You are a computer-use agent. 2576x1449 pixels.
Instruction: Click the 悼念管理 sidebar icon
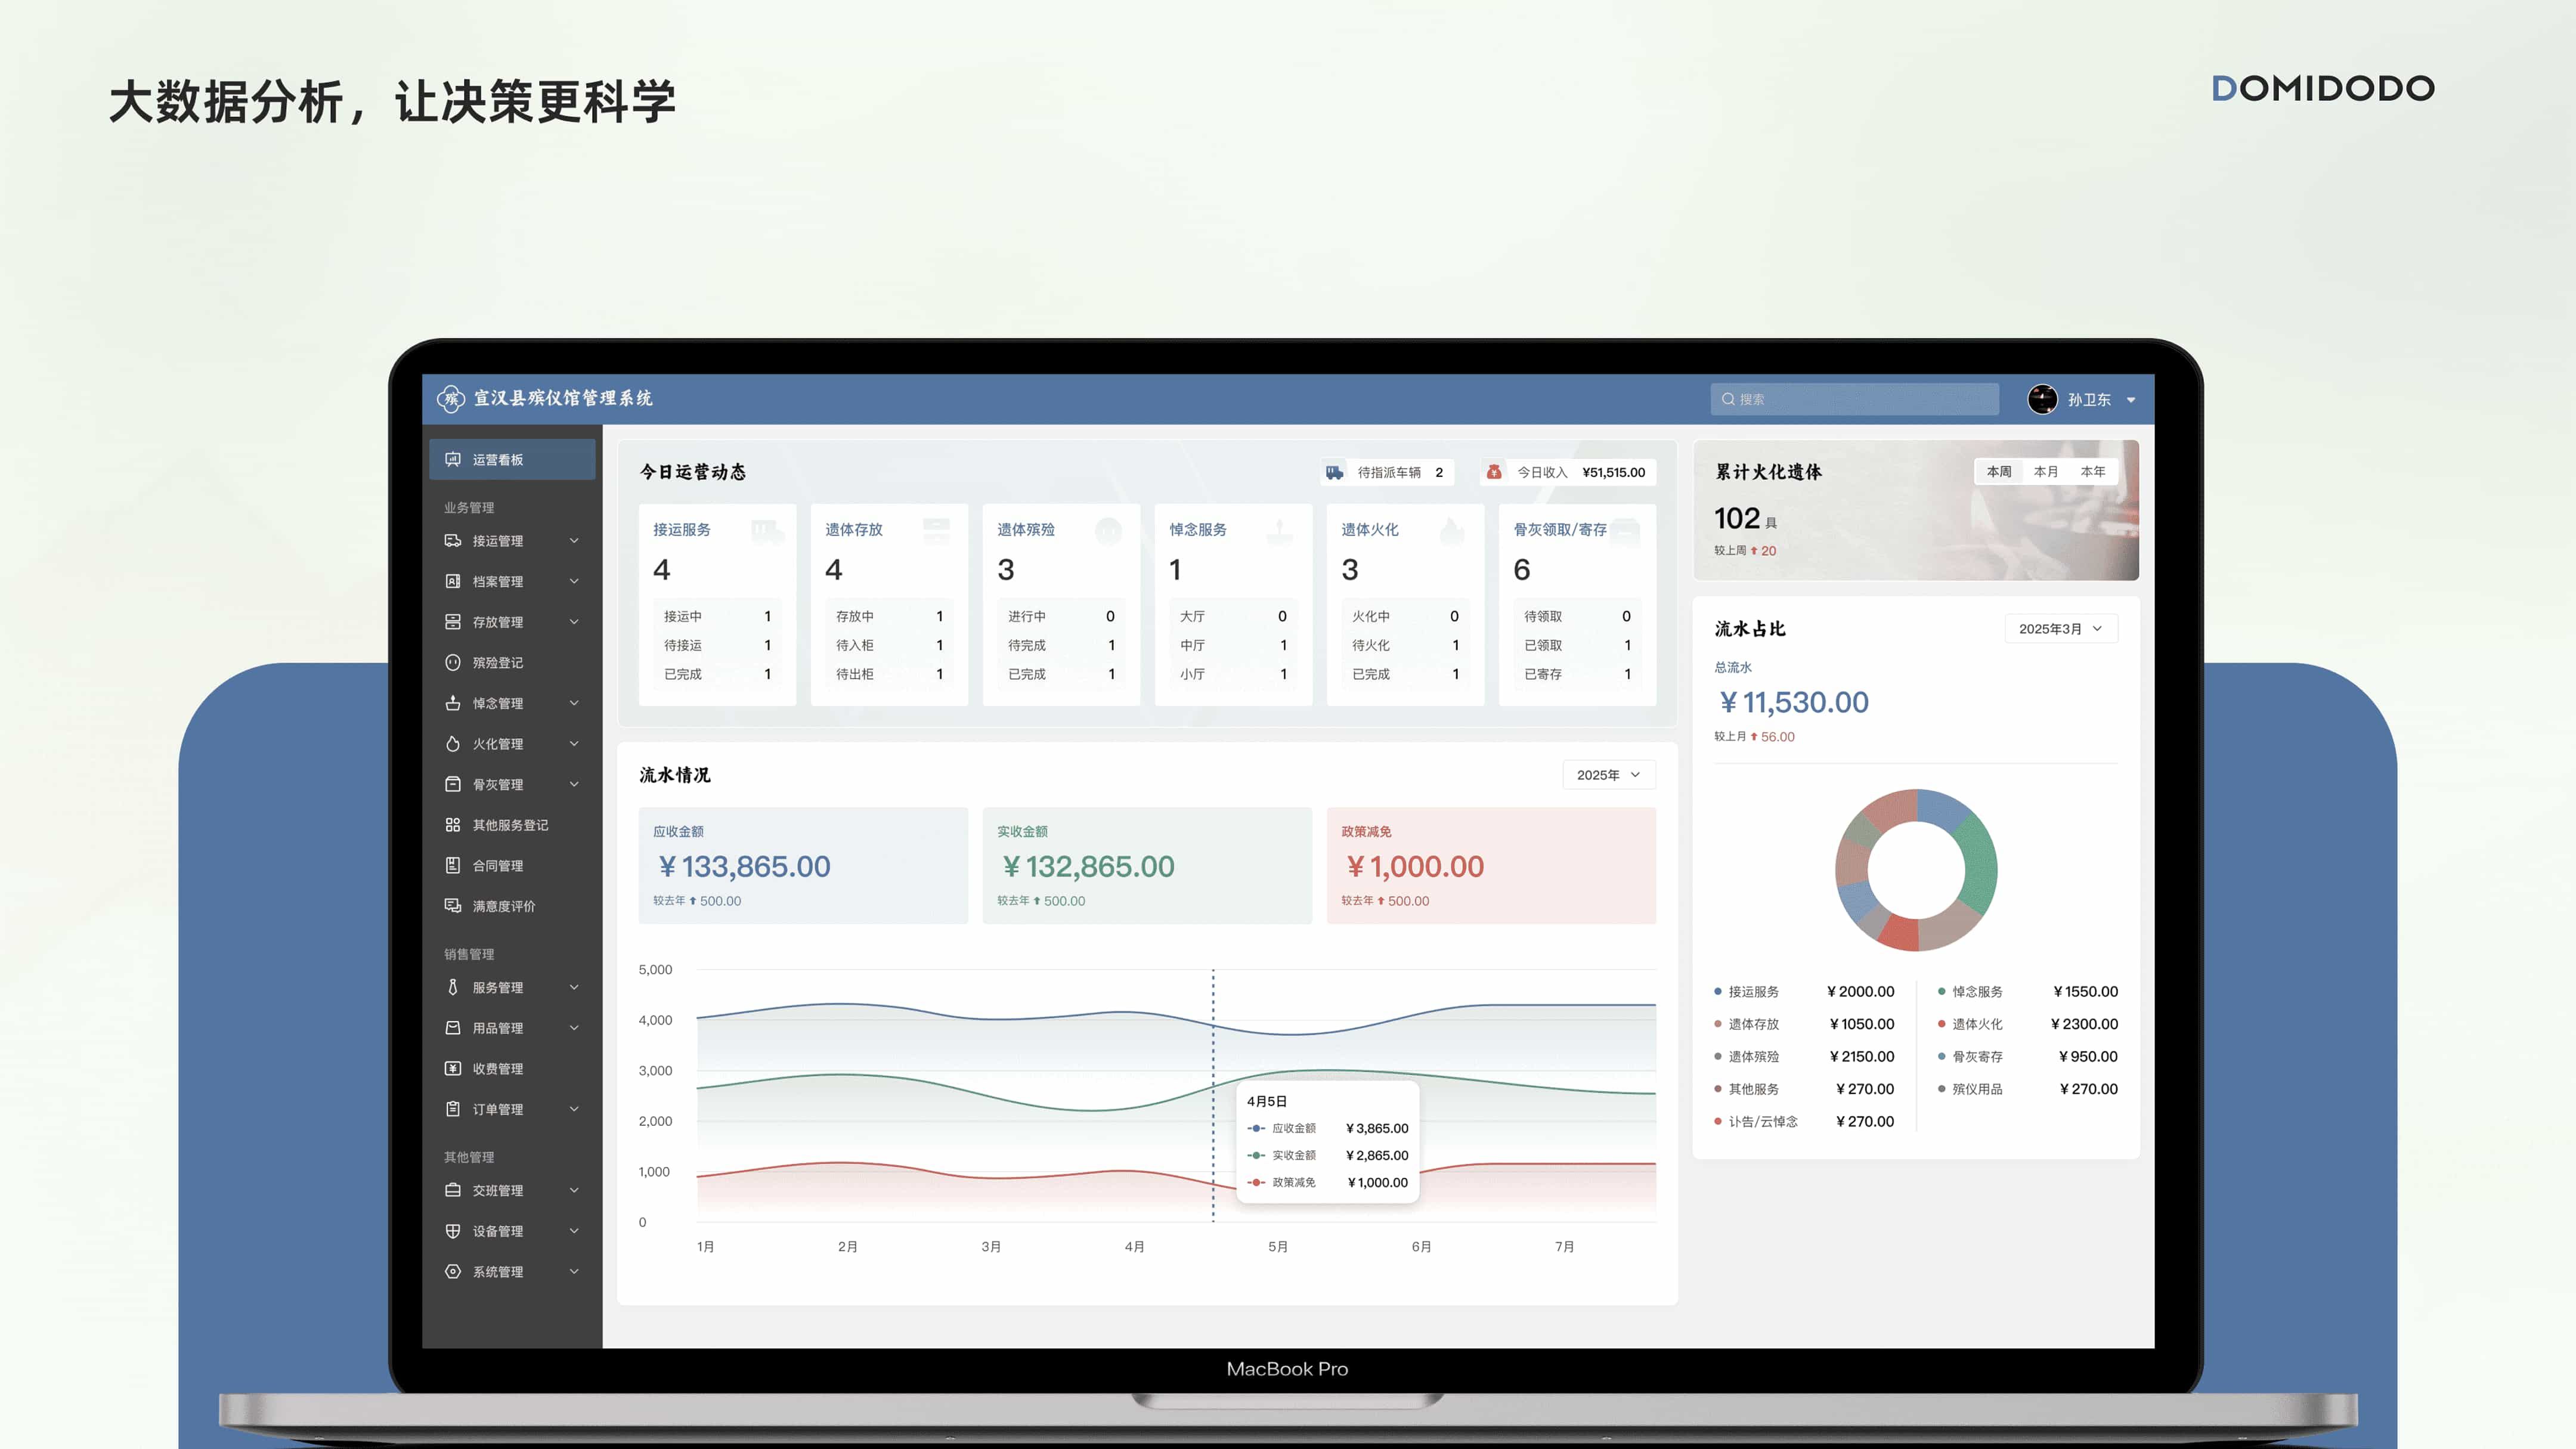453,703
